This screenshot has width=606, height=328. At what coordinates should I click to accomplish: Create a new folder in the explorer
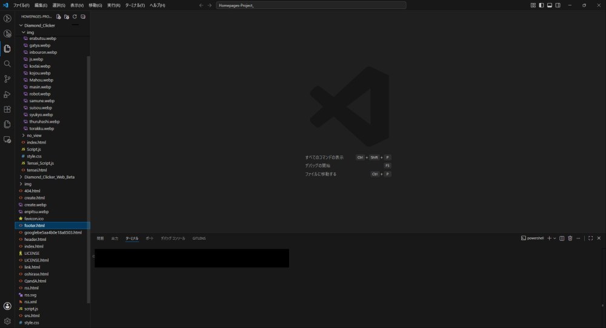[x=67, y=16]
